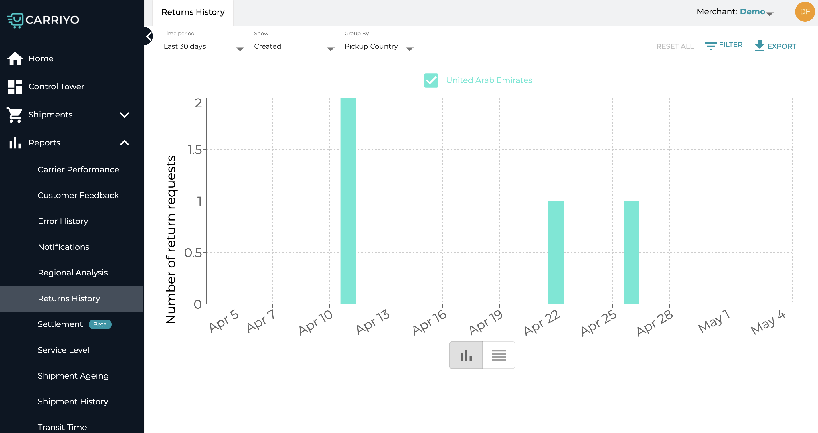Open Shipment History report
This screenshot has height=433, width=818.
pos(73,401)
